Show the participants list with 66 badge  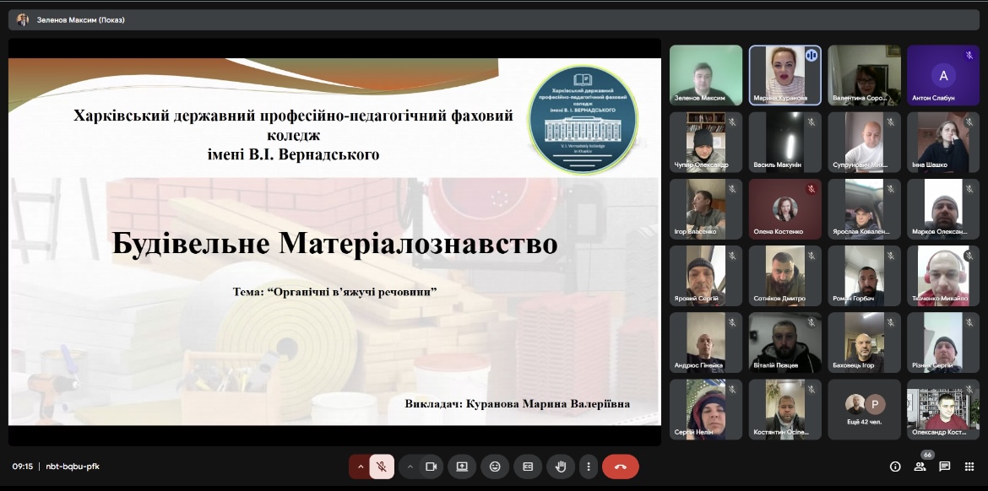click(920, 467)
